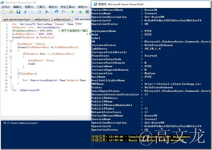Screen dimensions: 212x150
Task: Click DeploymentName value FTPS
Action: 148,31
